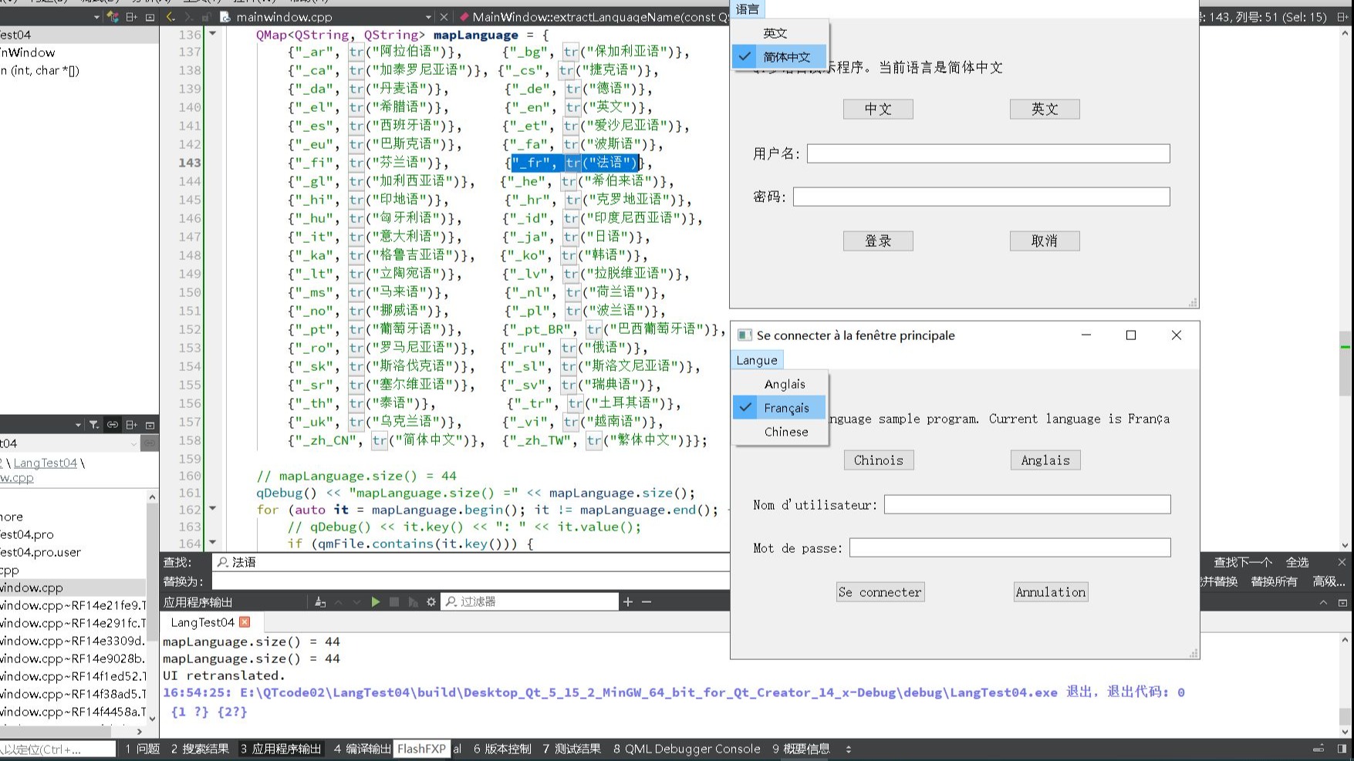
Task: Clear application output using the broom icon
Action: [x=319, y=601]
